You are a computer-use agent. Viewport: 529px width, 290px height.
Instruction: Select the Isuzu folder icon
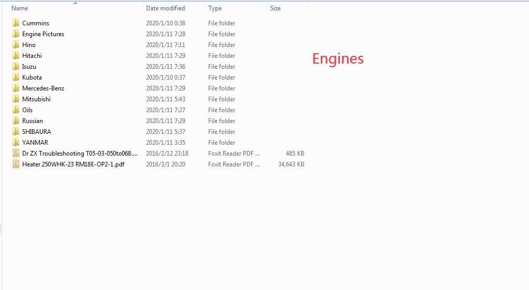[x=15, y=67]
